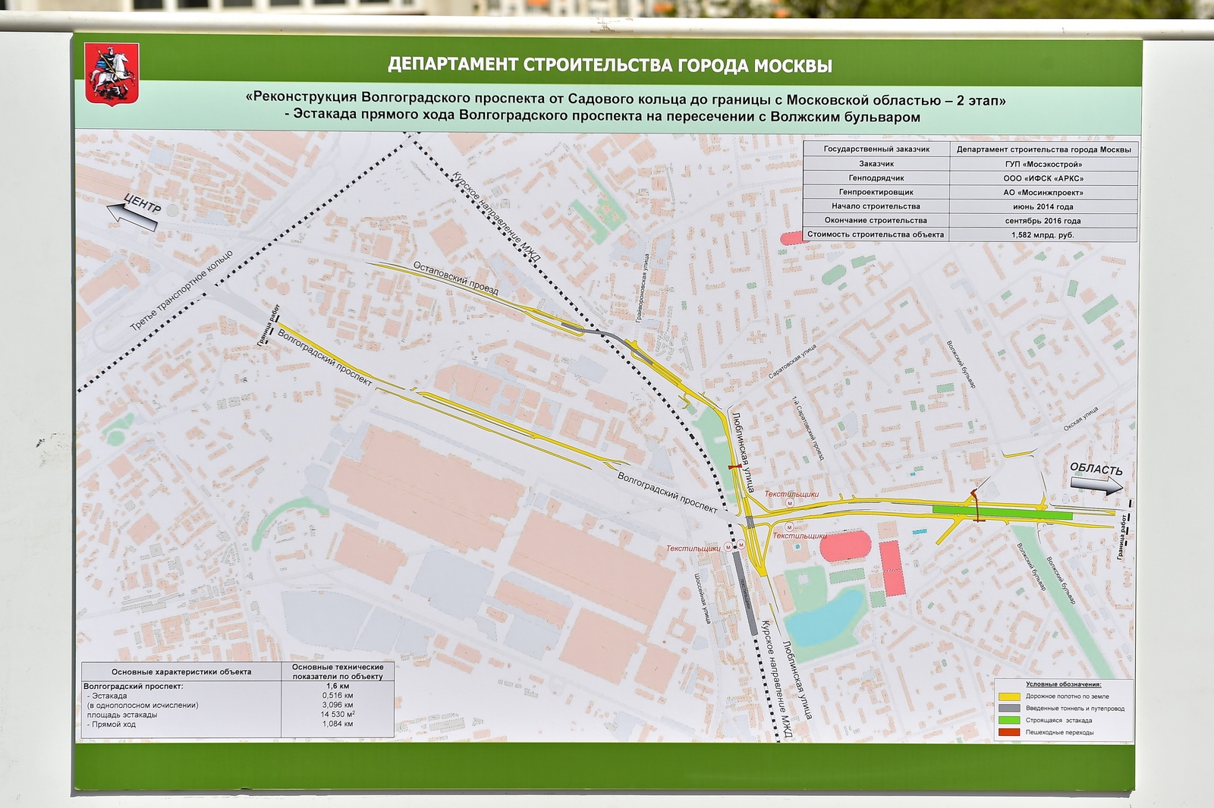Click the Остаповский проезд street label
Image resolution: width=1214 pixels, height=808 pixels.
point(455,278)
